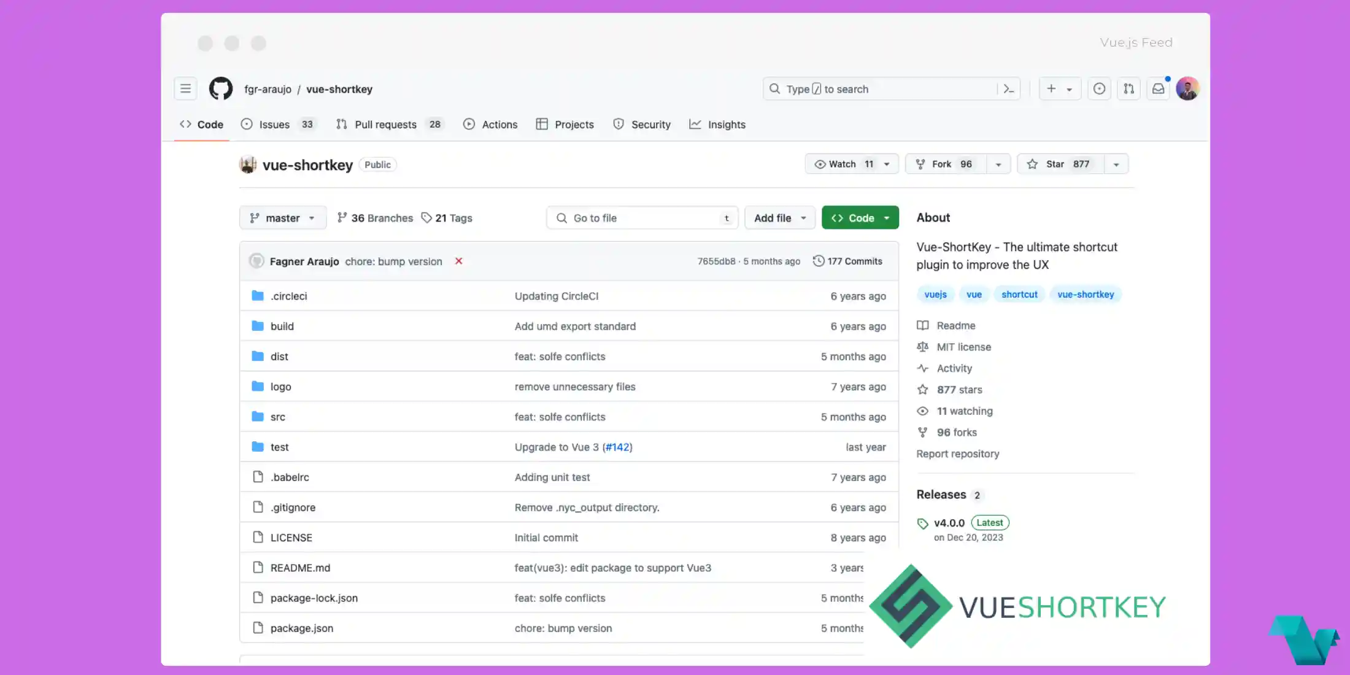Expand the create new dropdown arrow
Viewport: 1350px width, 675px height.
(x=1070, y=90)
